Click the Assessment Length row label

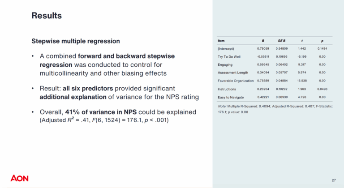232,73
